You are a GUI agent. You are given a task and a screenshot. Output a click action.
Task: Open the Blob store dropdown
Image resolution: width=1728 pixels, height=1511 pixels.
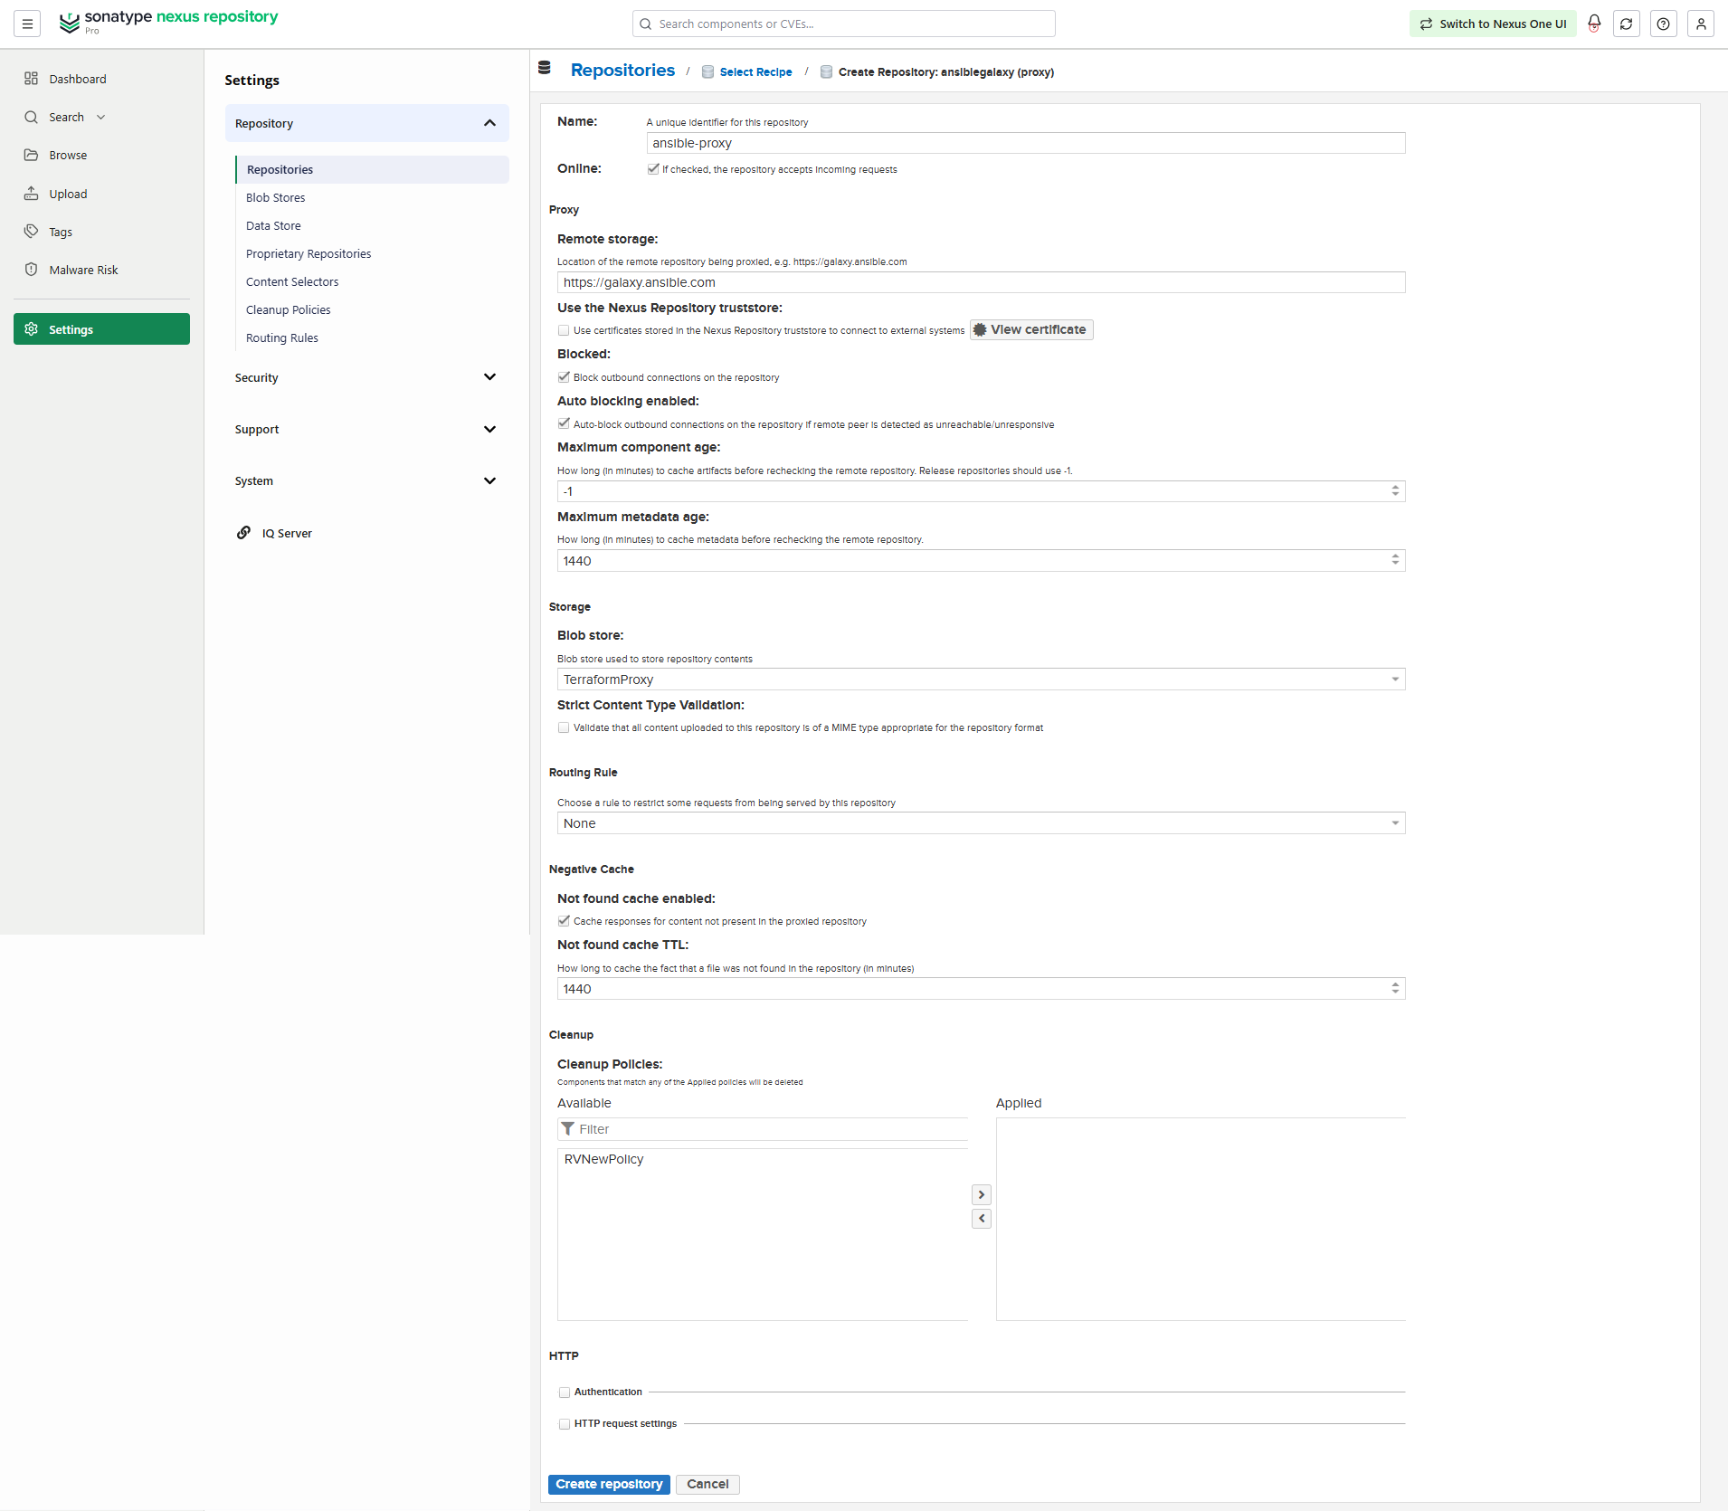[x=981, y=679]
